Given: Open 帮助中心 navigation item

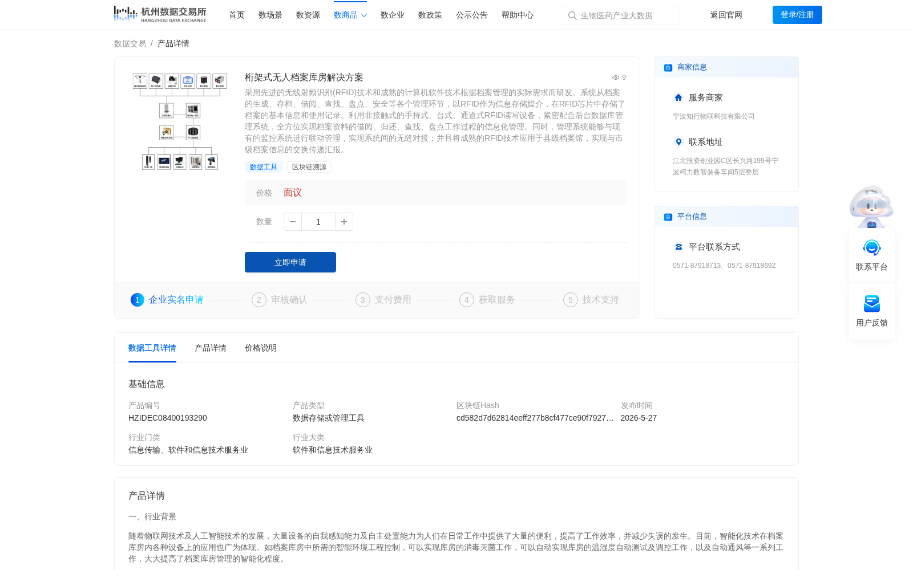Looking at the screenshot, I should 518,15.
